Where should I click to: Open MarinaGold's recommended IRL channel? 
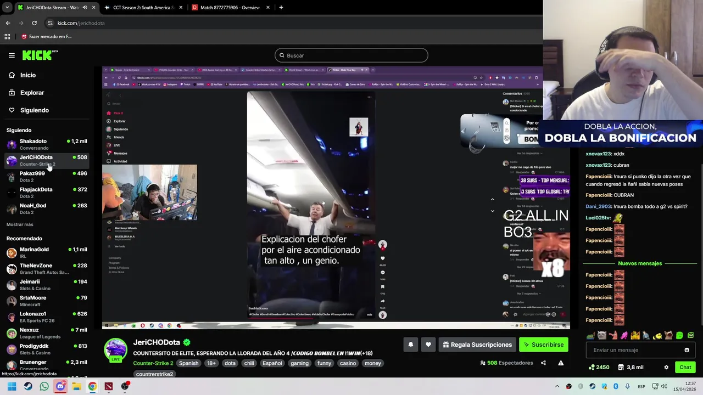(x=47, y=252)
